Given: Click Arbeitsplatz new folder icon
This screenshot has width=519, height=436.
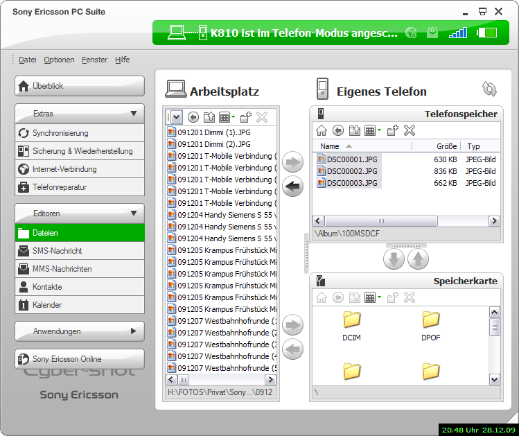Looking at the screenshot, I should [x=245, y=117].
